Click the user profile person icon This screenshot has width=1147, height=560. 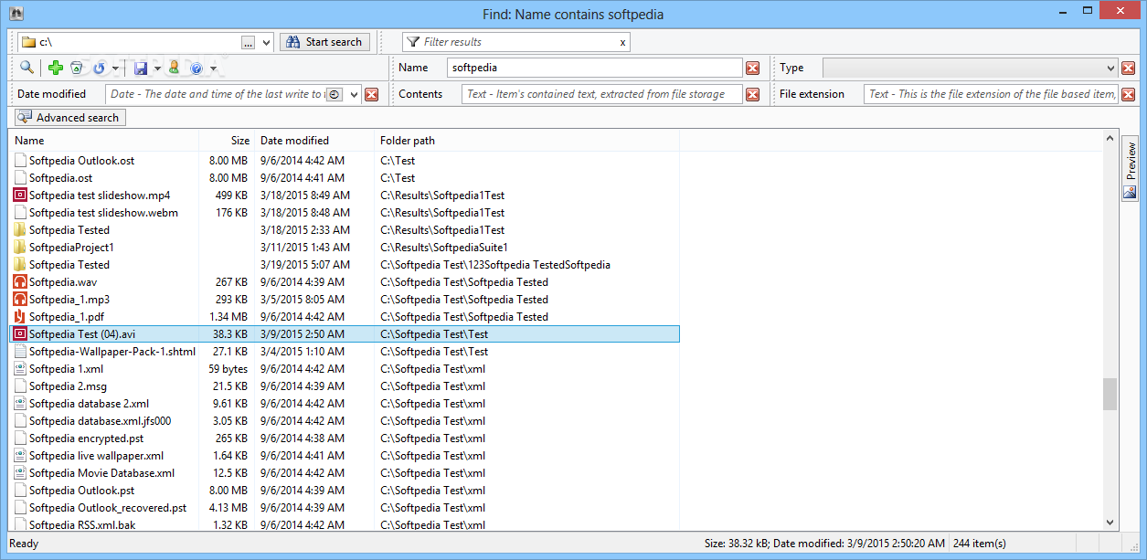point(174,68)
